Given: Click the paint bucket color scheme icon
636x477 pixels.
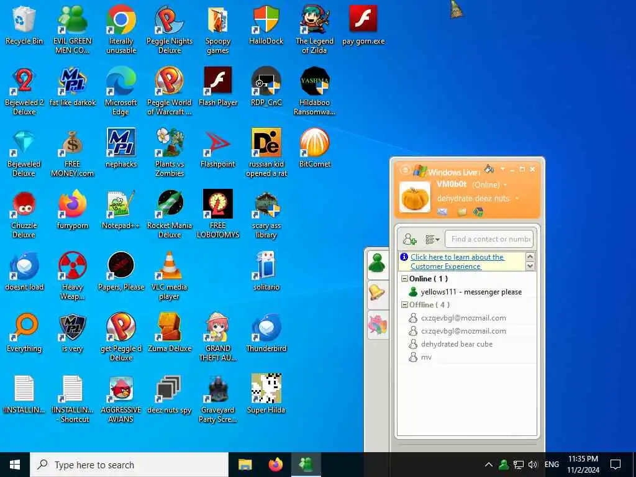Looking at the screenshot, I should (x=489, y=169).
